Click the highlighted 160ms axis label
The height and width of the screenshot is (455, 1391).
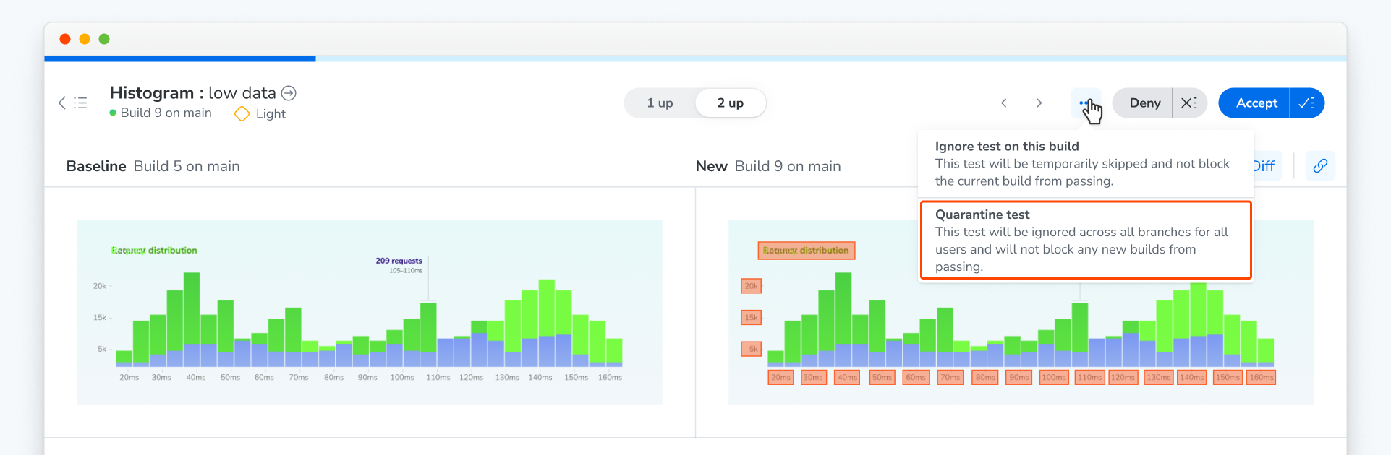1262,378
